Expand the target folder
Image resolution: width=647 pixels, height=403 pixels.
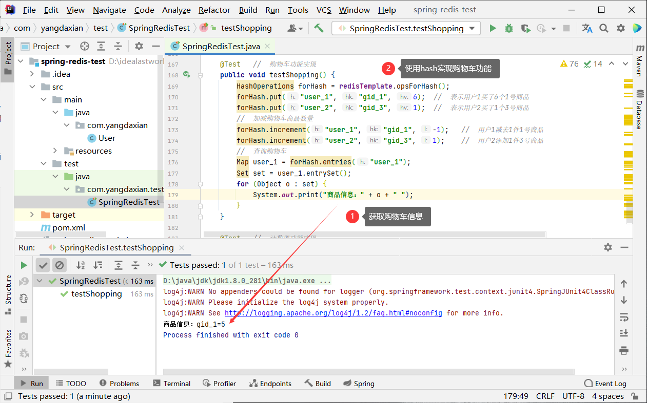[x=32, y=215]
